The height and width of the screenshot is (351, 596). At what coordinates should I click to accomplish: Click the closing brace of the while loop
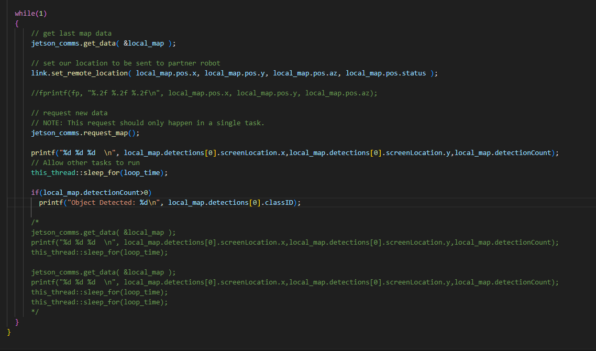[17, 322]
